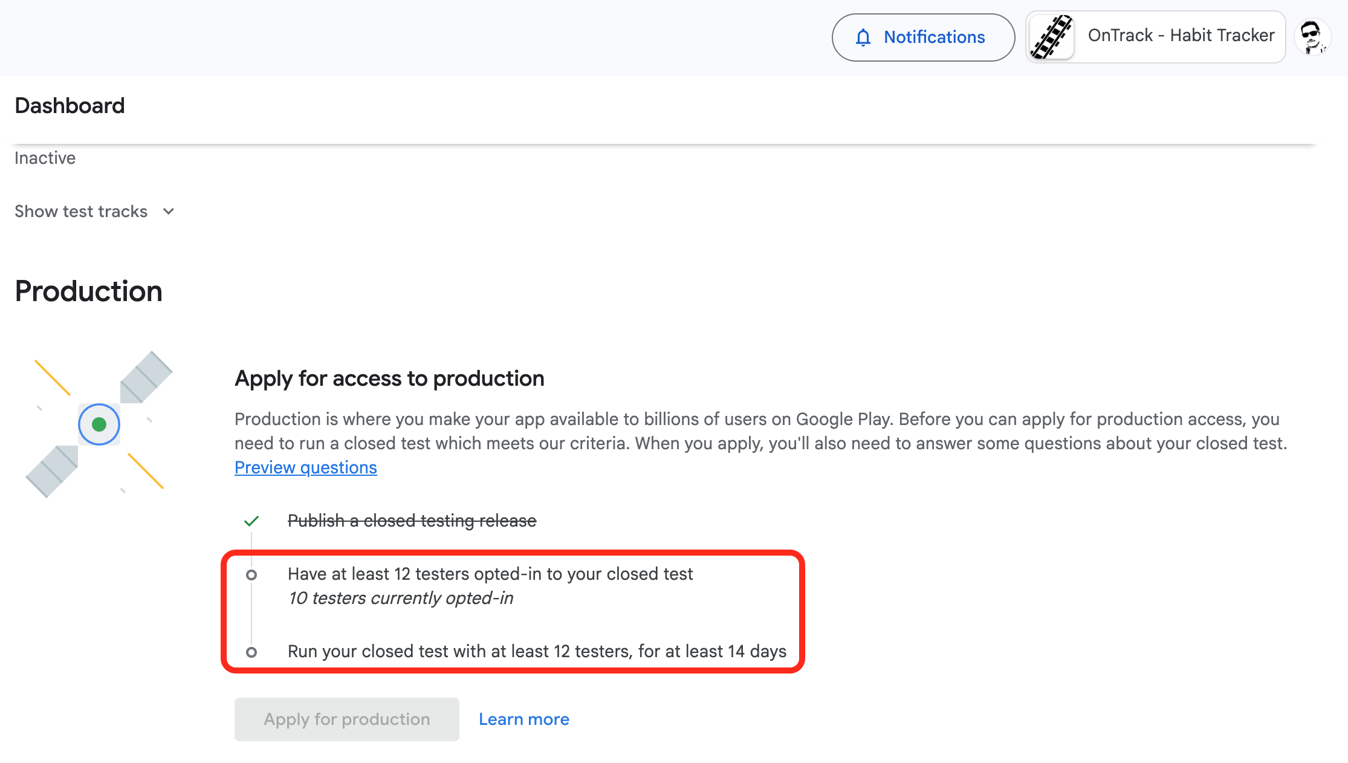
Task: Open the user profile avatar
Action: (x=1312, y=37)
